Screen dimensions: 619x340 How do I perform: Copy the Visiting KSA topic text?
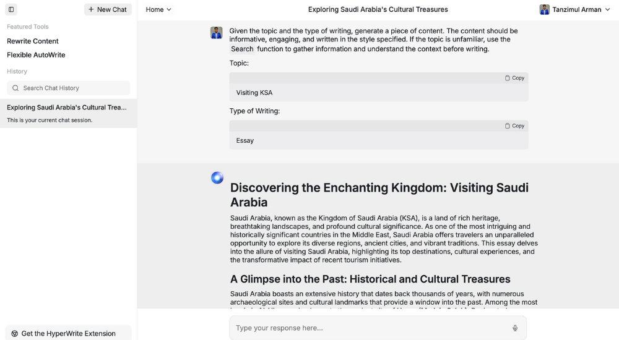point(514,78)
